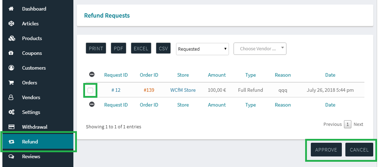The width and height of the screenshot is (381, 167).
Task: Click the Products boxes icon
Action: click(12, 38)
